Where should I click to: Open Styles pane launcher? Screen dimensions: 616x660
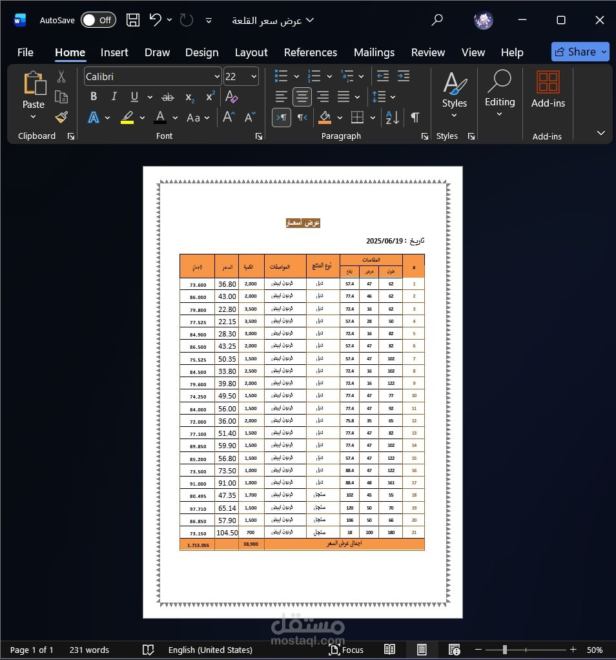point(471,136)
